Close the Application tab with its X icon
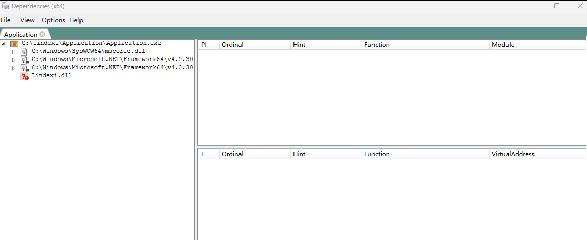 pyautogui.click(x=42, y=34)
